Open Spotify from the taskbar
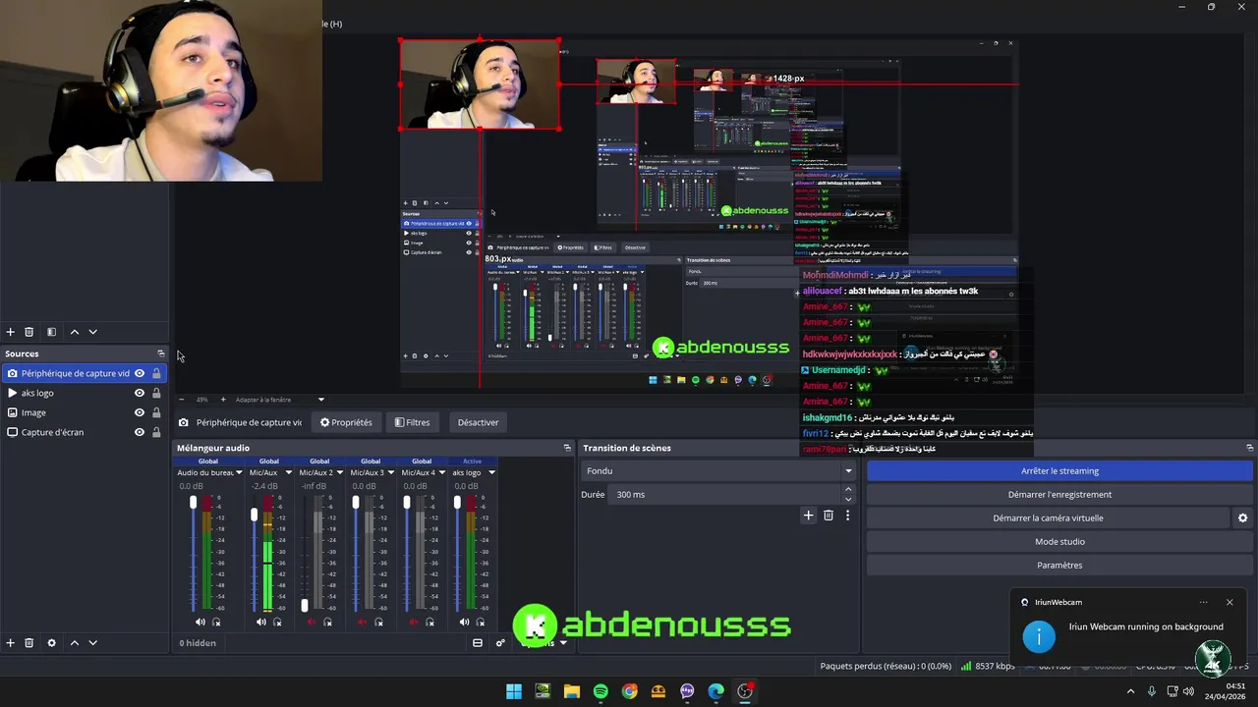 [600, 691]
